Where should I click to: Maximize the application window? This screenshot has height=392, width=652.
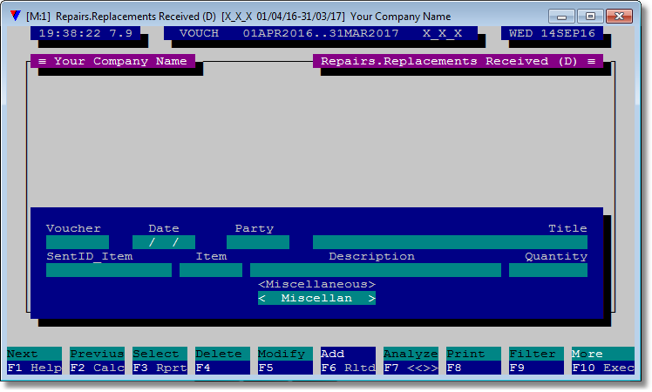[x=590, y=17]
